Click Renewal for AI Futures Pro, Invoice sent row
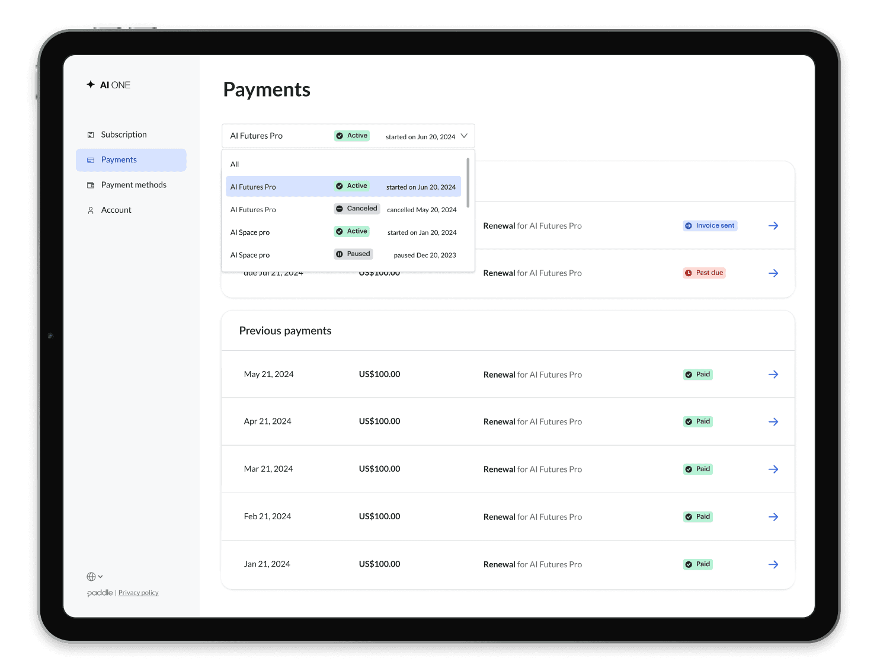Screen dimensions: 877x671 pyautogui.click(x=532, y=226)
